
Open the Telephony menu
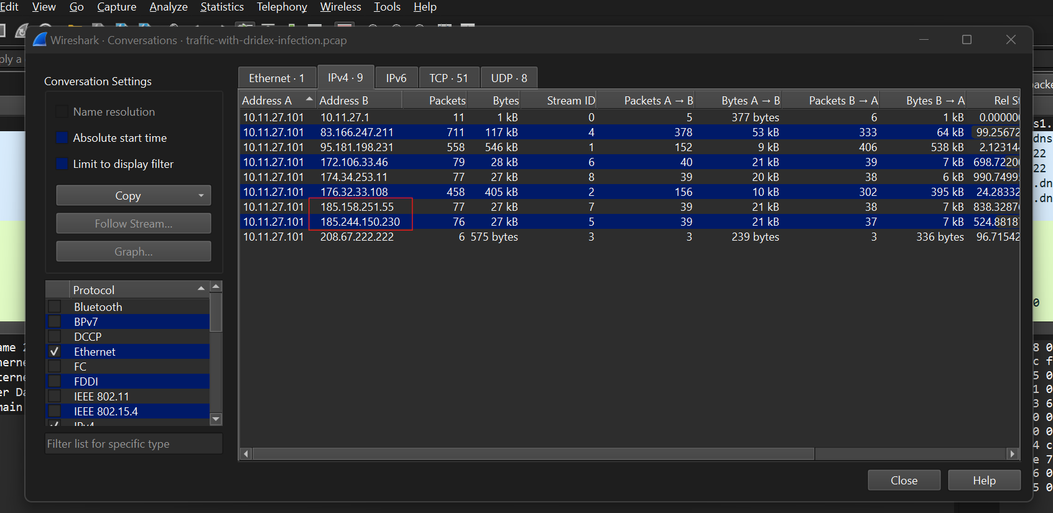(282, 7)
